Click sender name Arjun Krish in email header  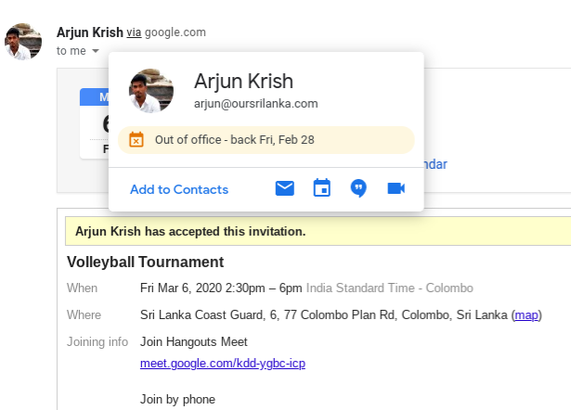90,32
